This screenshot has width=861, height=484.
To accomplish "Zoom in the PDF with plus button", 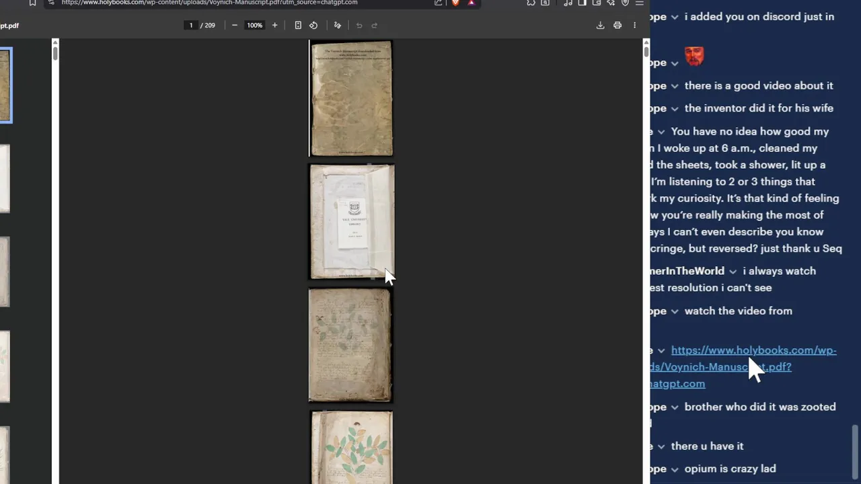I will 274,25.
